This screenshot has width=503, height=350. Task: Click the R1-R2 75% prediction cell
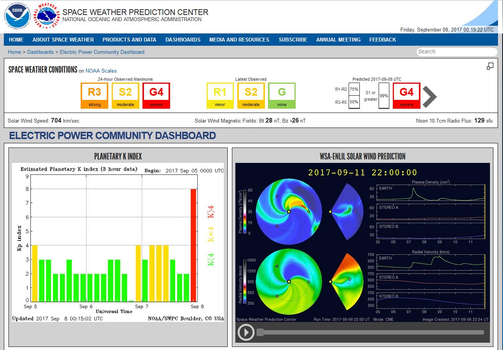click(354, 89)
